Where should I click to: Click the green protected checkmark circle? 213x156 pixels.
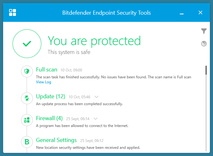tap(27, 44)
